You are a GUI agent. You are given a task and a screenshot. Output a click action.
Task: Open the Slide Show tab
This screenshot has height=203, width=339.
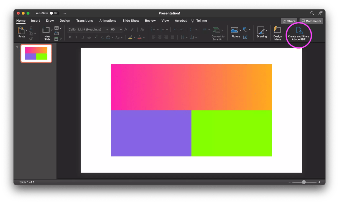131,21
